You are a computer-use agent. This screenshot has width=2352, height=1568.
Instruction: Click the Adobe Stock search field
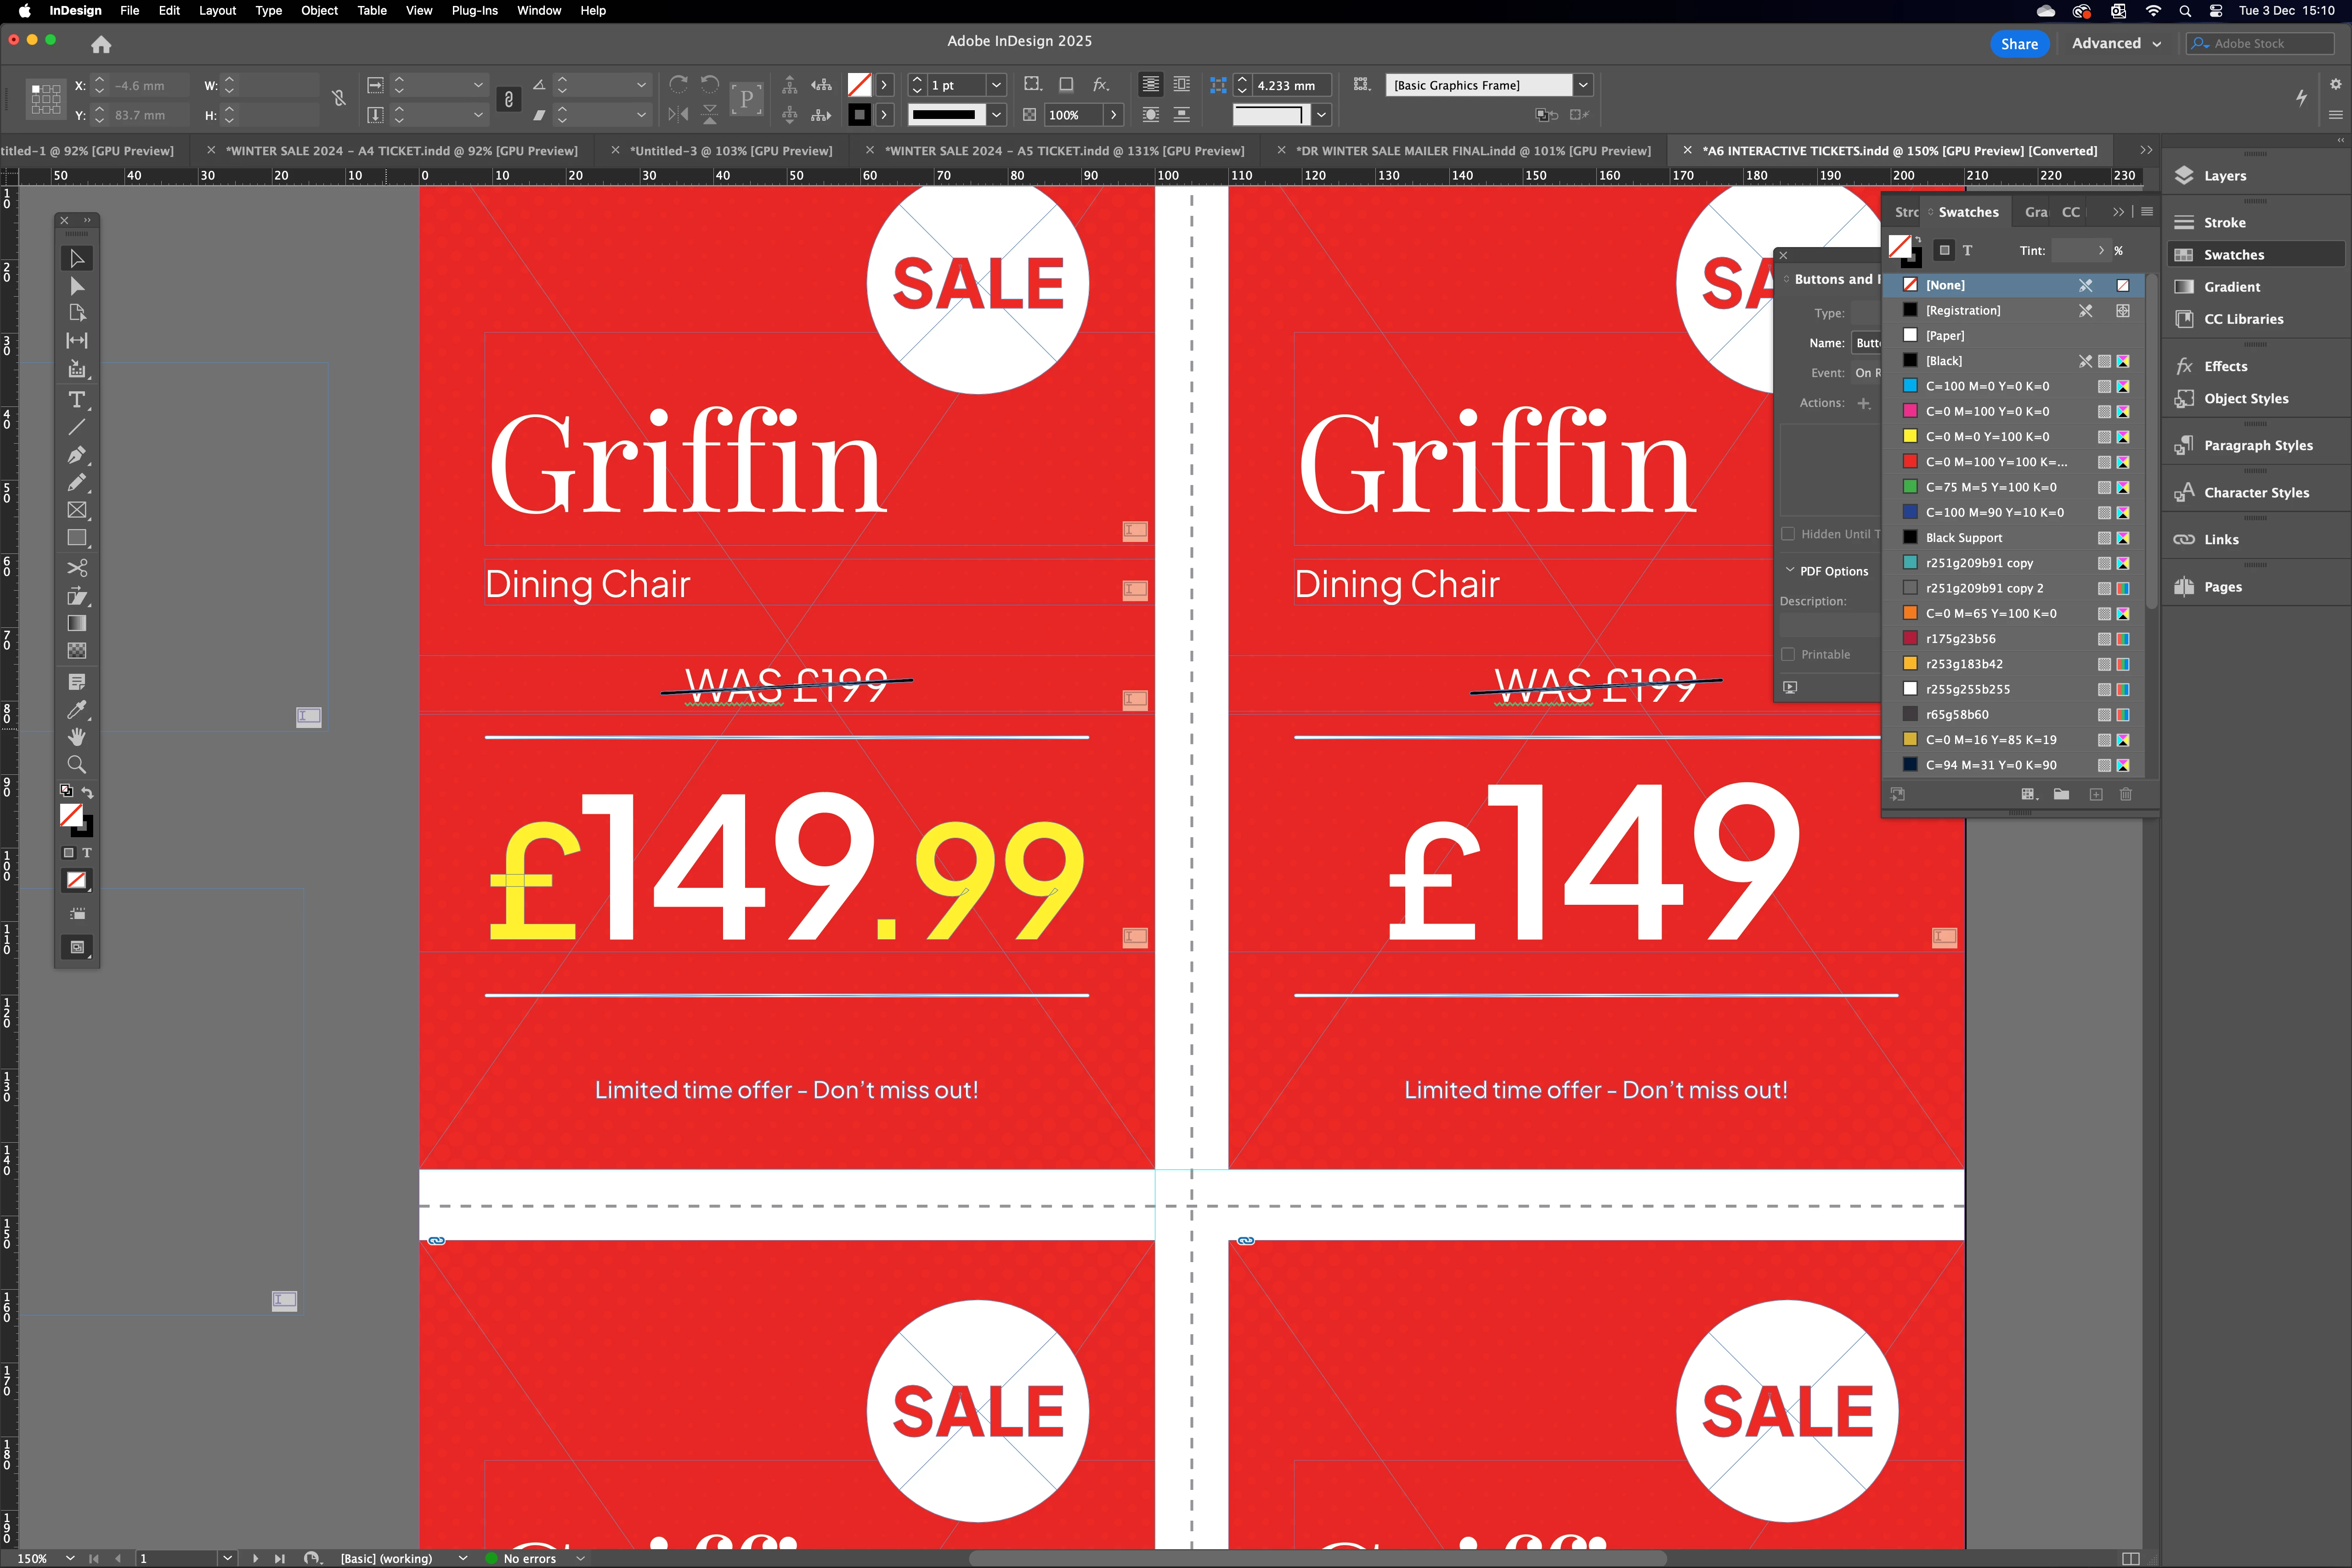pos(2260,43)
